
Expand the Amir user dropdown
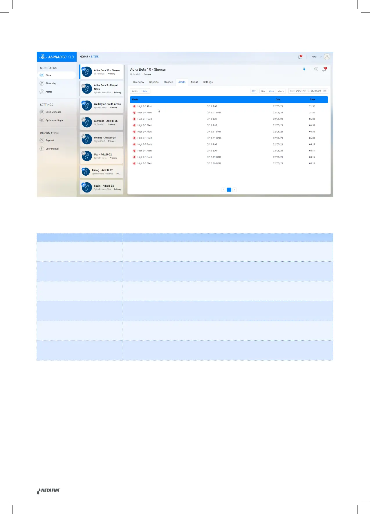pos(321,57)
